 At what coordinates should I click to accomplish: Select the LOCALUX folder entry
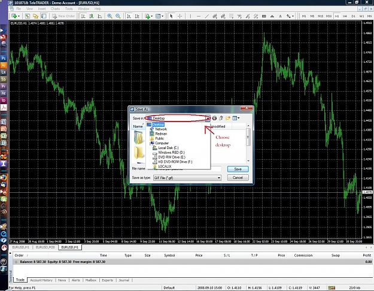coord(165,166)
